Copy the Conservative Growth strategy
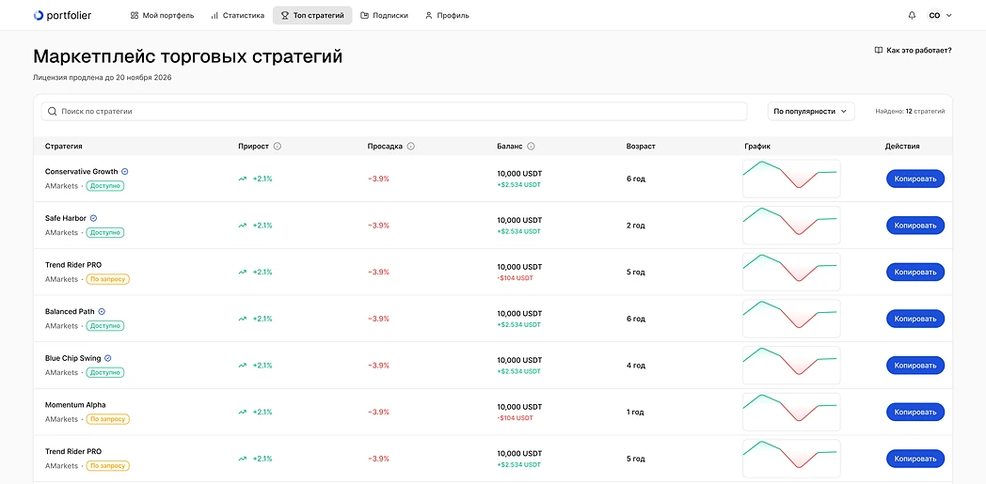The image size is (986, 484). pos(915,179)
